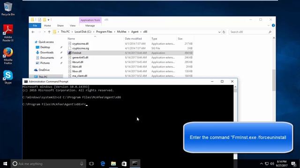300x168 pixels.
Task: Launch Microsoft Edge from the taskbar
Action: (103, 164)
